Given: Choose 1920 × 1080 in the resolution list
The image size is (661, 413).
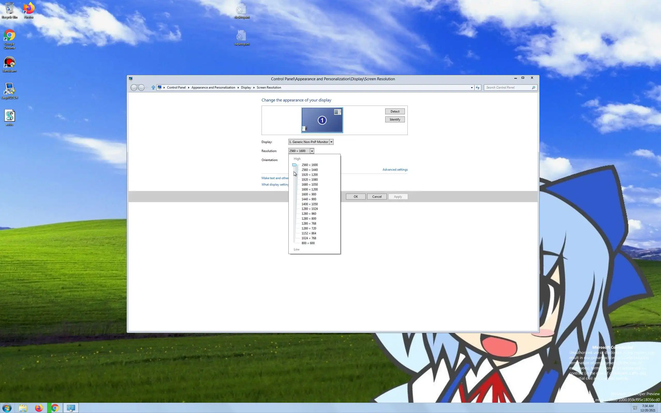Looking at the screenshot, I should [x=310, y=179].
